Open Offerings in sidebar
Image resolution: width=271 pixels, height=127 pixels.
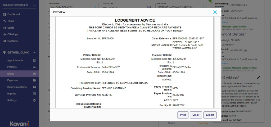12,34
